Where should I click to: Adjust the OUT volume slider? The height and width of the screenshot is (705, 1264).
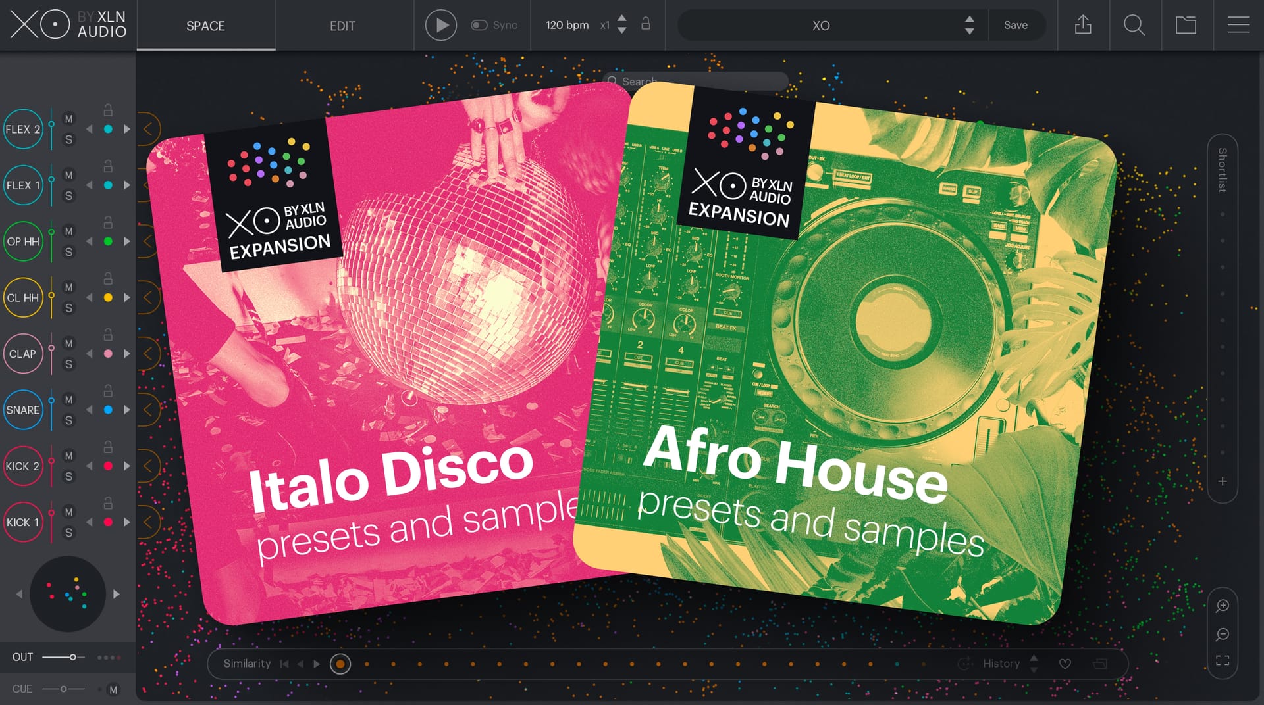(x=63, y=657)
